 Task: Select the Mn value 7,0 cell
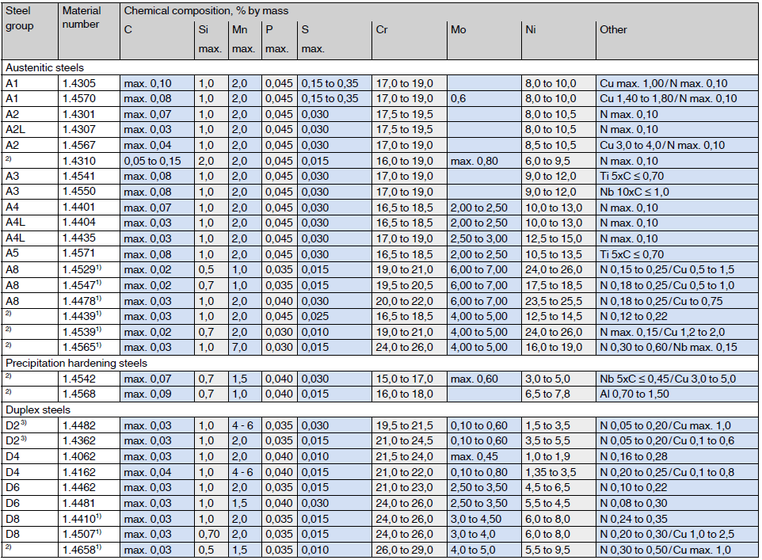point(238,347)
